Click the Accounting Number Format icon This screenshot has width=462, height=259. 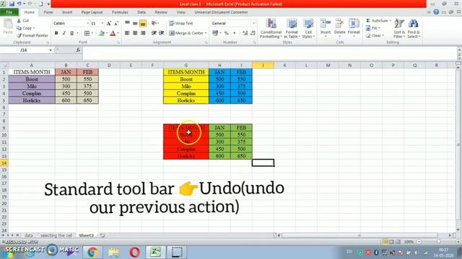click(215, 33)
